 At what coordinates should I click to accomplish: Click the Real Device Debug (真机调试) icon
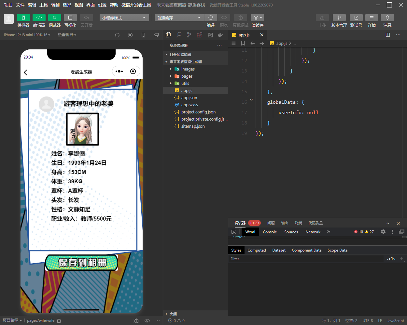(240, 18)
